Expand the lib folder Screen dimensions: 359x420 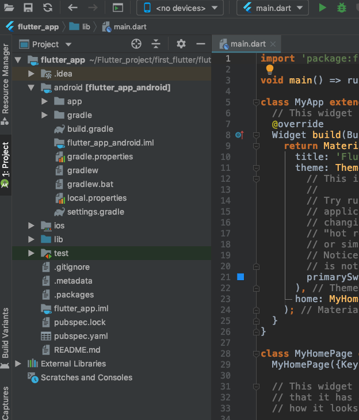coord(31,239)
